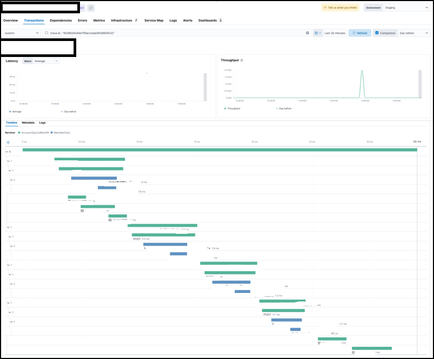Open the Day before comparison dropdown
434x359 pixels.
pyautogui.click(x=414, y=33)
